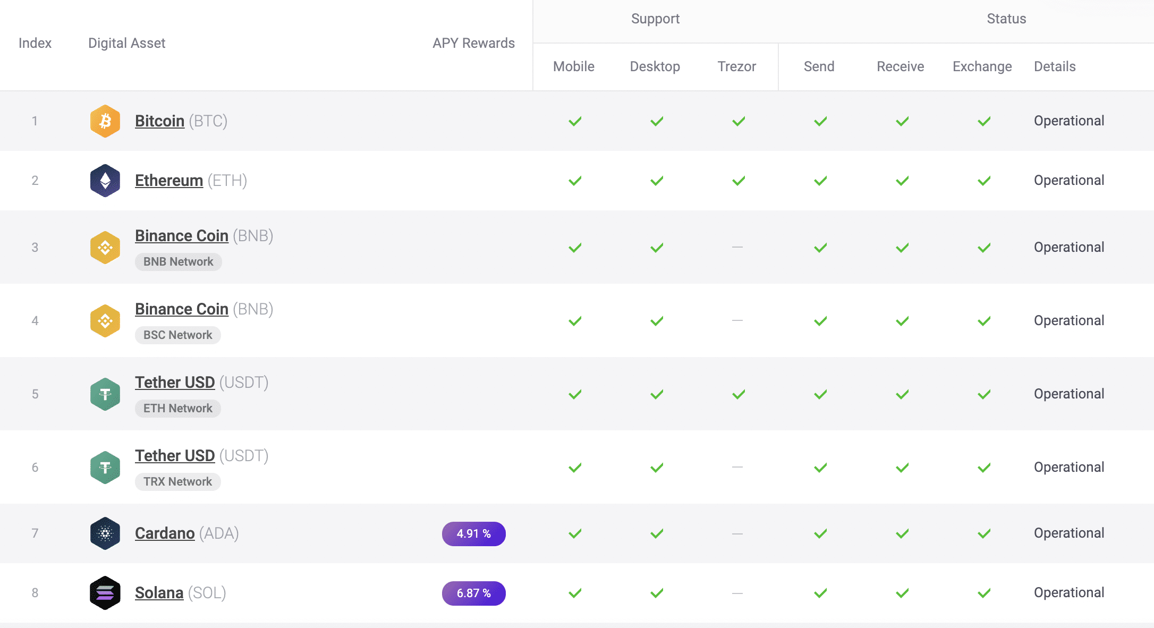Viewport: 1154px width, 628px height.
Task: Click Bitcoin's Mobile support checkmark
Action: point(575,121)
